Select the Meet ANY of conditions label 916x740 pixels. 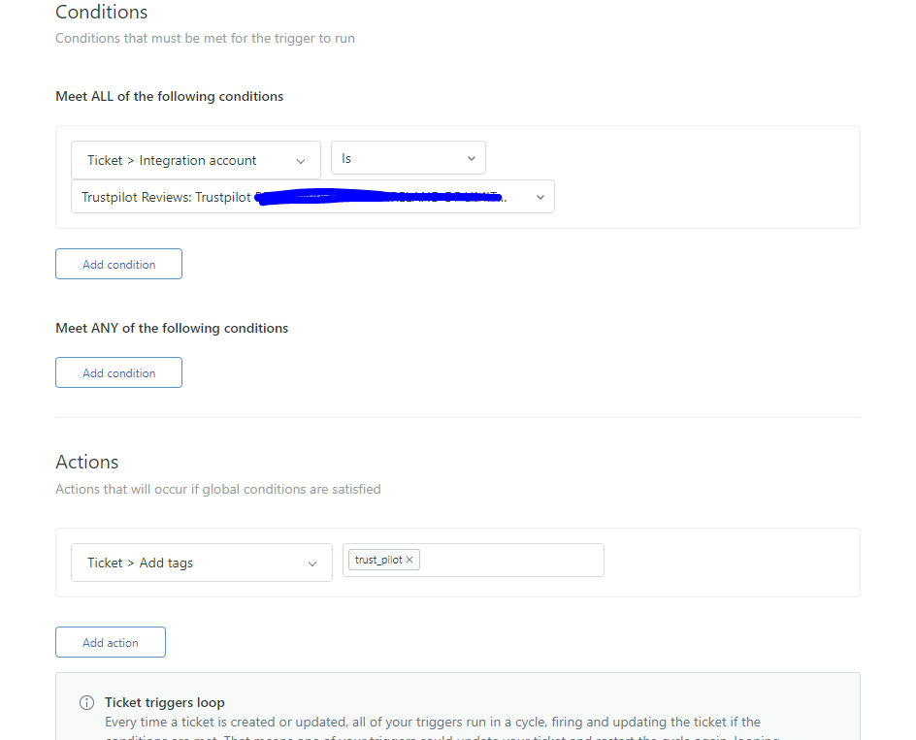[172, 328]
